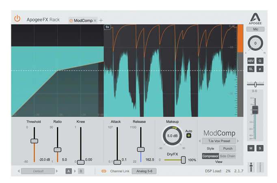This screenshot has width=277, height=183.
Task: Click the orange gain reduction meter
Action: click(x=240, y=39)
